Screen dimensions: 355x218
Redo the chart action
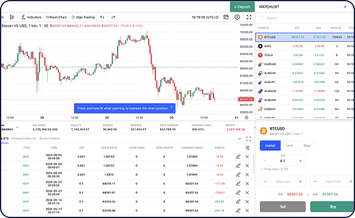click(x=114, y=17)
